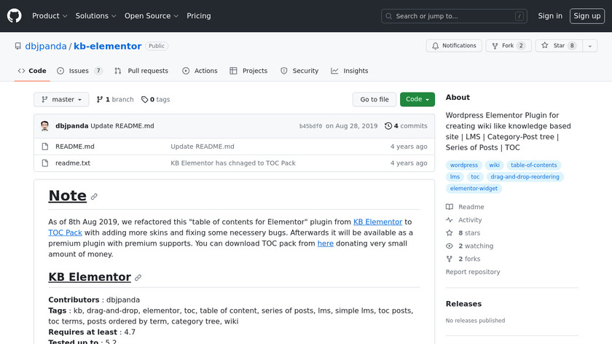The width and height of the screenshot is (612, 344).
Task: View the 2 forks link
Action: point(463,259)
